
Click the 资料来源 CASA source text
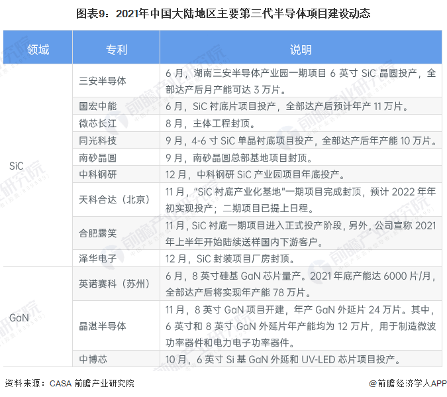[70, 384]
